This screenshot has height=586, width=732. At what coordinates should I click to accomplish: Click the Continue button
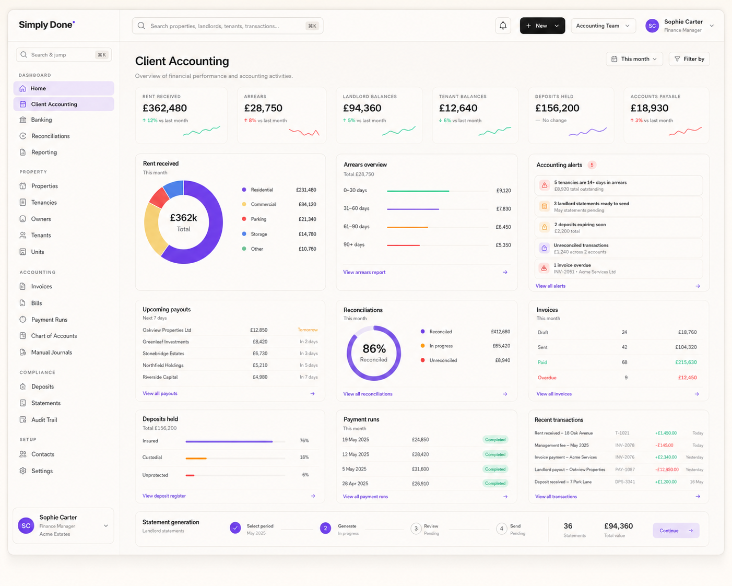pos(676,531)
